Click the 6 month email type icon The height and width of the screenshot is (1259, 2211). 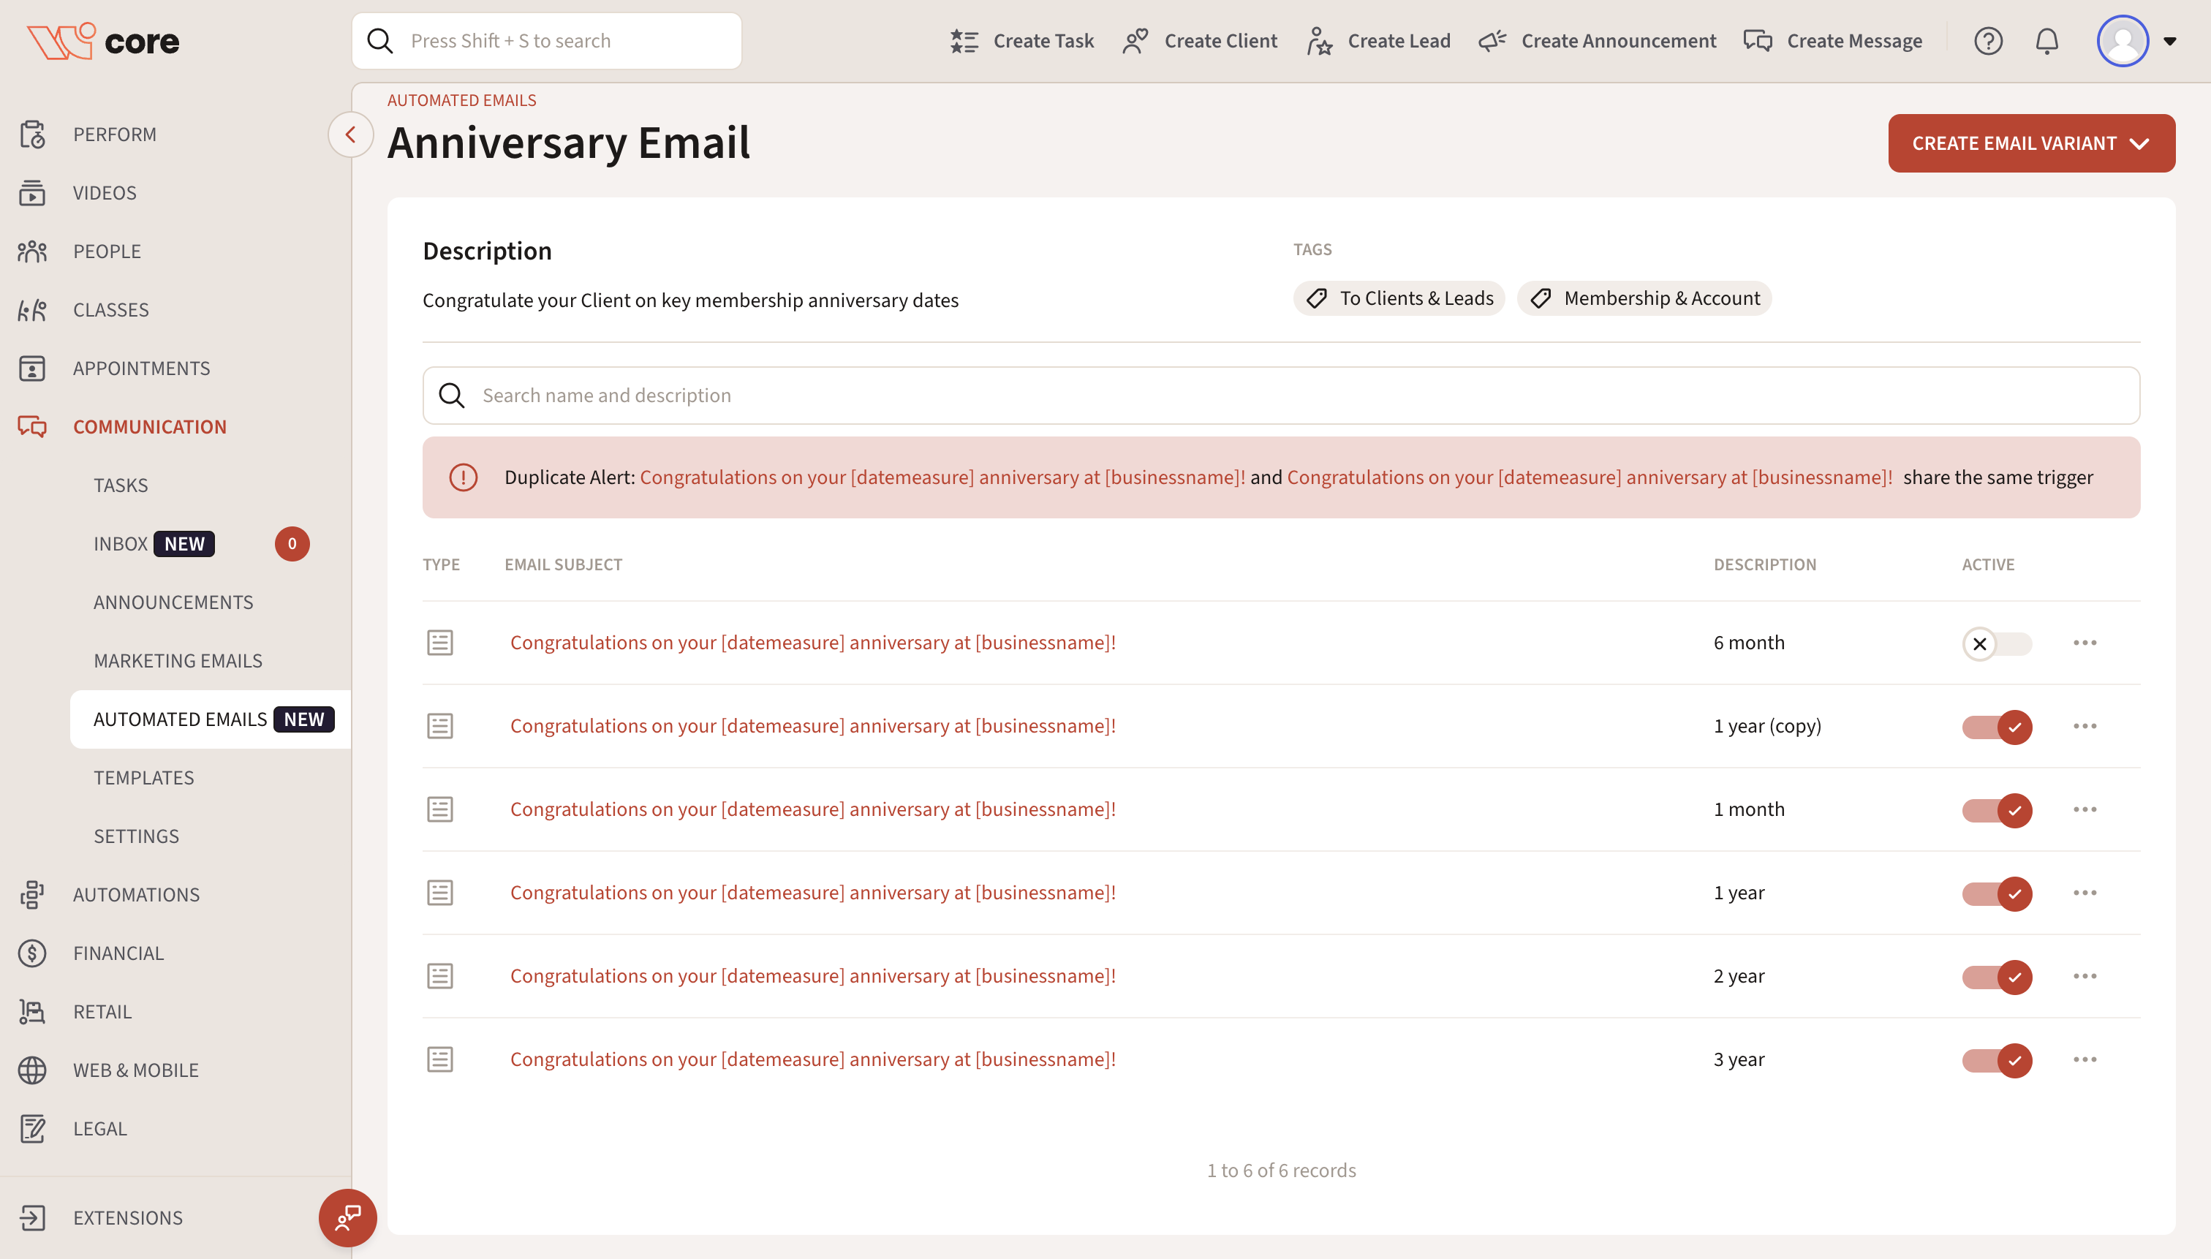click(440, 643)
